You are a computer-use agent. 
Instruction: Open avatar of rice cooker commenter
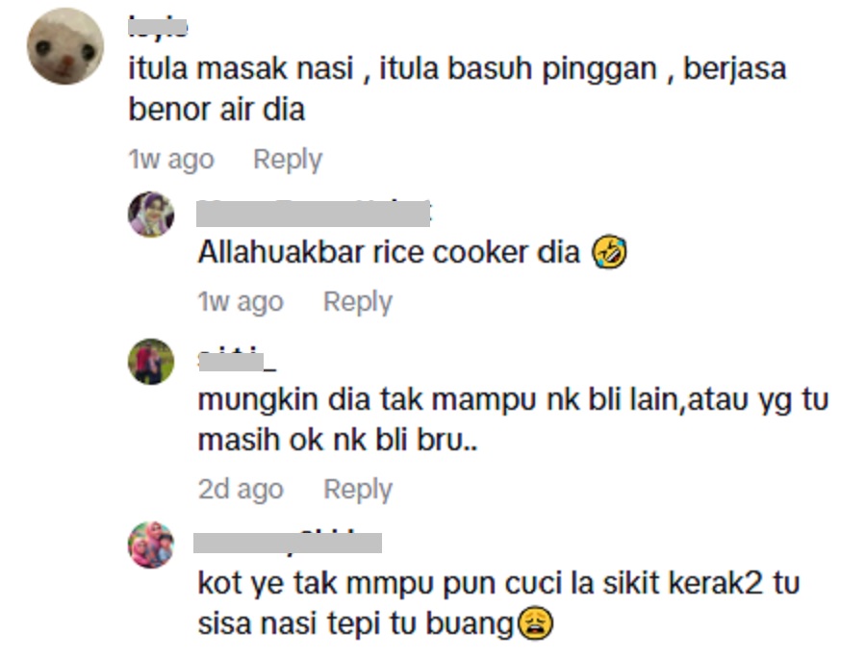point(151,215)
